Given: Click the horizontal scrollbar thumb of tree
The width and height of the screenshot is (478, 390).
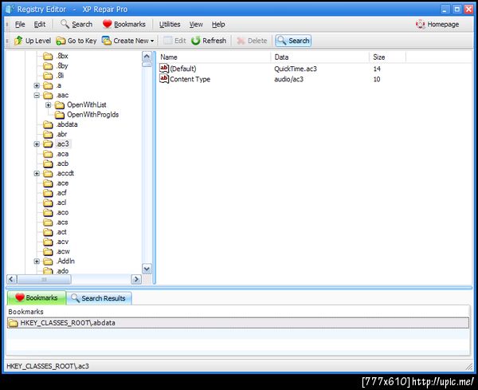Looking at the screenshot, I should 44,279.
